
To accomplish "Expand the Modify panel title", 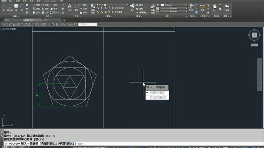I will 49,16.
